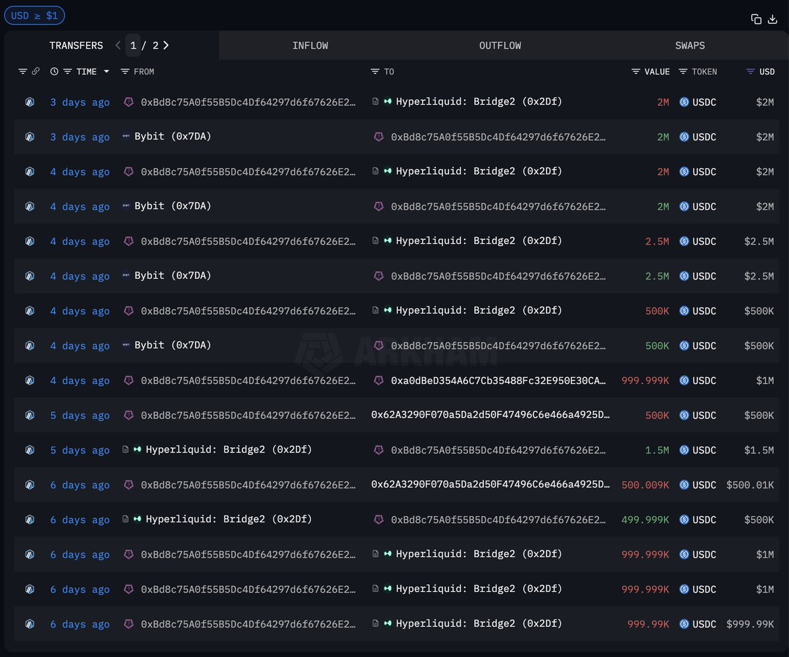Click pink entity icon before 0xa0dBeD address
Image resolution: width=789 pixels, height=657 pixels.
[x=379, y=380]
